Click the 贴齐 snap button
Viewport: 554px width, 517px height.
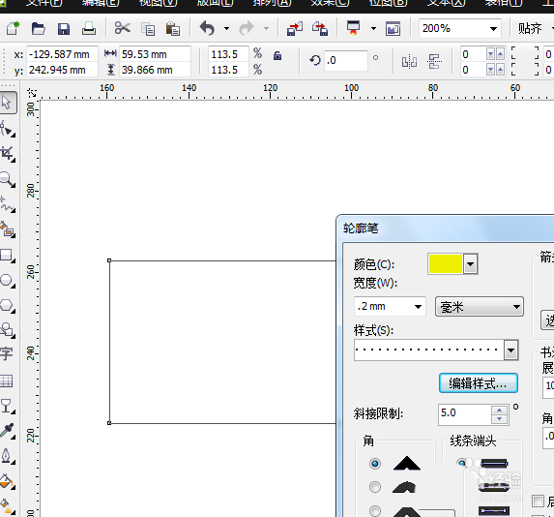530,28
